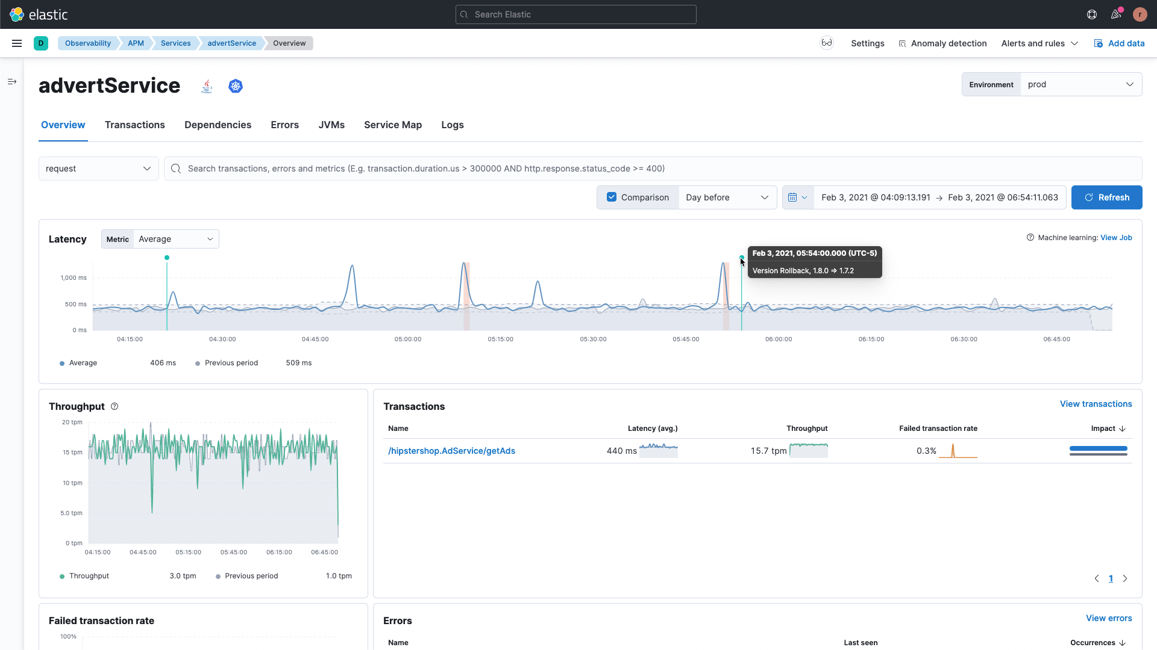Open the Day before comparison dropdown
This screenshot has width=1157, height=650.
point(727,197)
